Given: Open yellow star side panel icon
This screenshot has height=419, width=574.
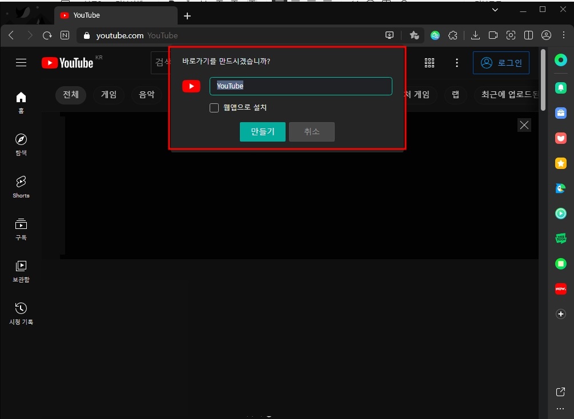Looking at the screenshot, I should 561,163.
